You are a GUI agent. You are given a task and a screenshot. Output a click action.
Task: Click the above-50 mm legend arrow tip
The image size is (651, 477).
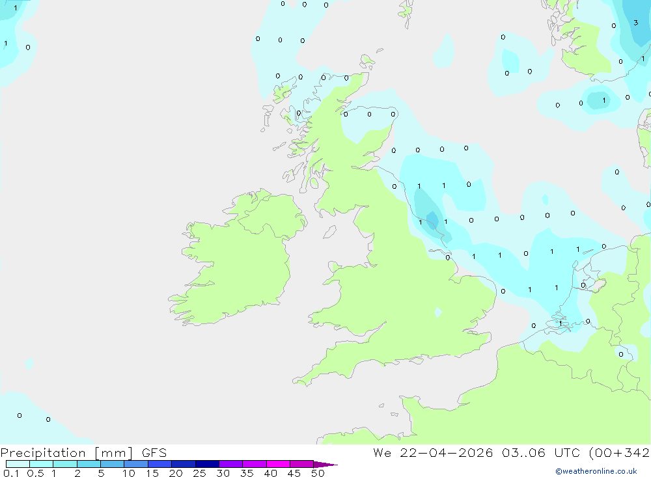(325, 465)
